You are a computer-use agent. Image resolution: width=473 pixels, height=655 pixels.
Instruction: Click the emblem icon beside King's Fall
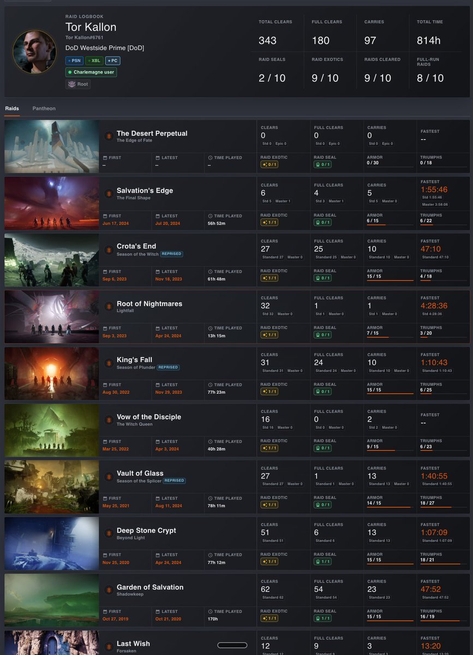click(x=109, y=363)
